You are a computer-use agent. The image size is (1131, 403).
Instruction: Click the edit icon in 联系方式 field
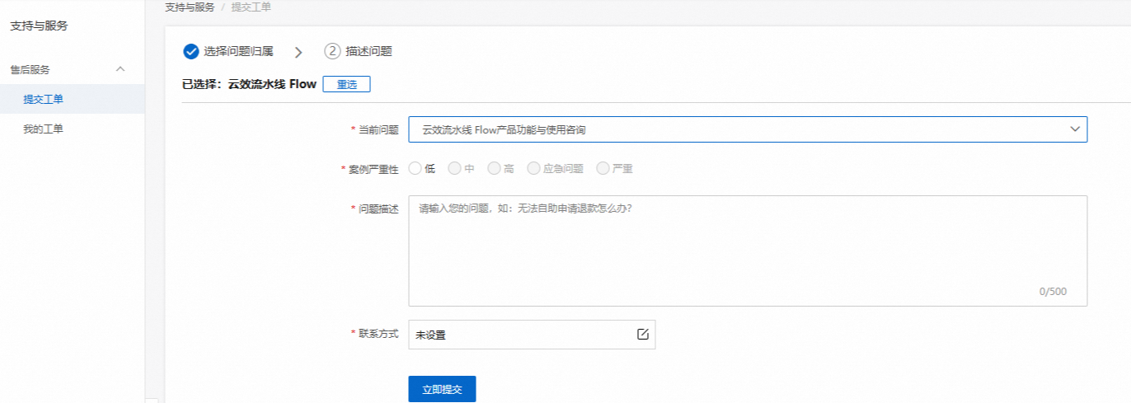click(x=643, y=334)
